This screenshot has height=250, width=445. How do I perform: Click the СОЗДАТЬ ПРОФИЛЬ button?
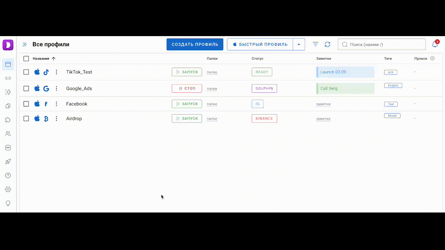click(195, 44)
